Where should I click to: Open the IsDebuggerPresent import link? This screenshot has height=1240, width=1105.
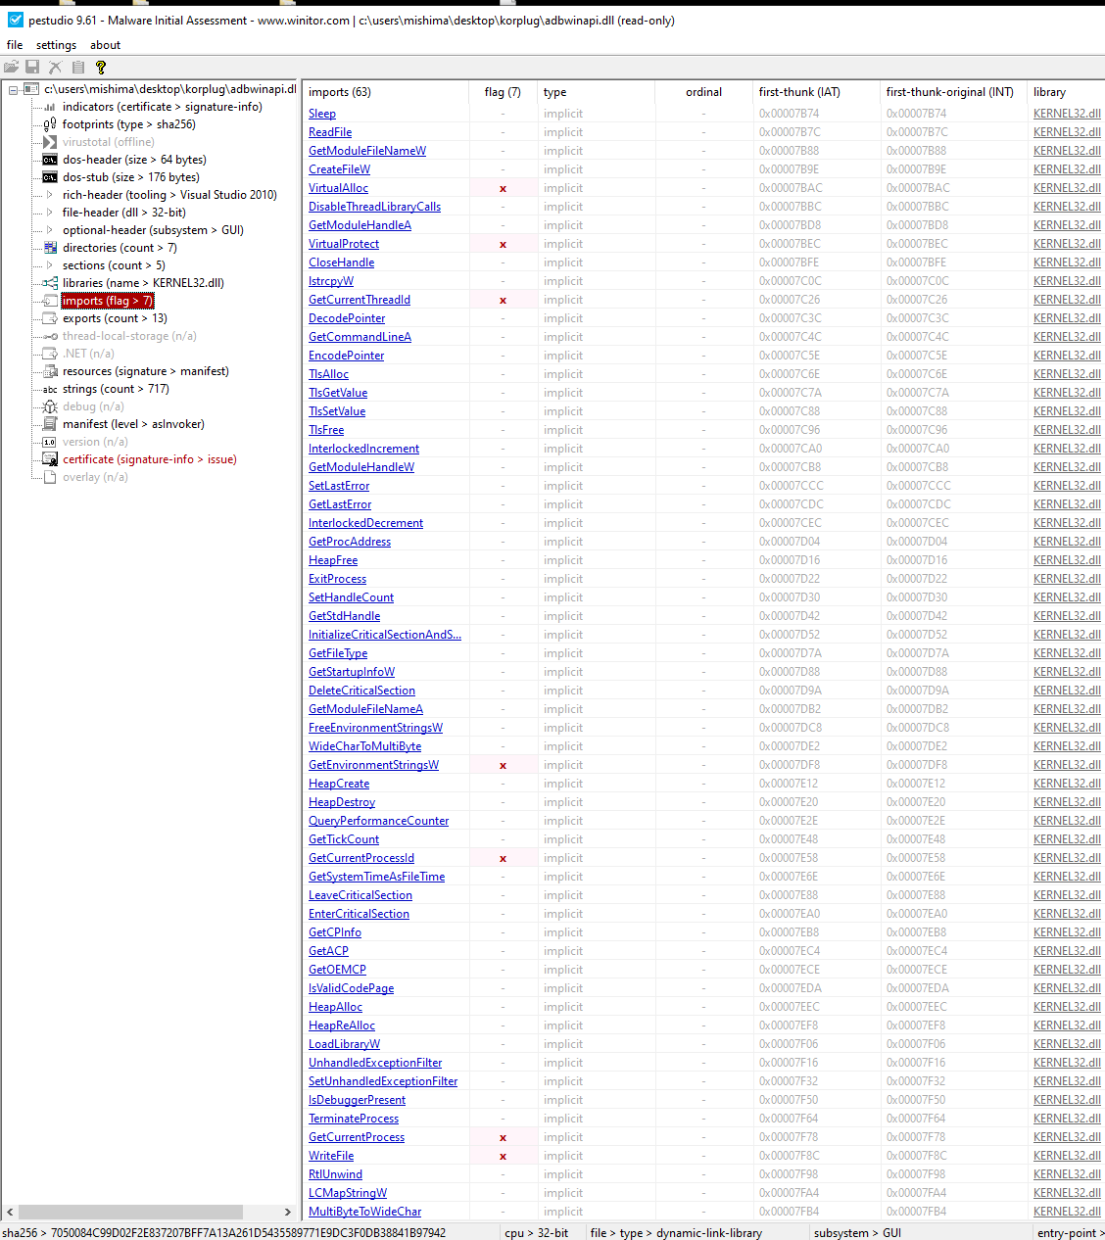click(x=357, y=1100)
